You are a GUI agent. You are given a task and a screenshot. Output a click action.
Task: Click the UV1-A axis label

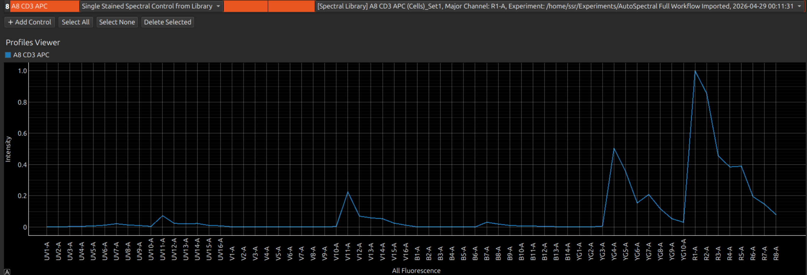[47, 251]
